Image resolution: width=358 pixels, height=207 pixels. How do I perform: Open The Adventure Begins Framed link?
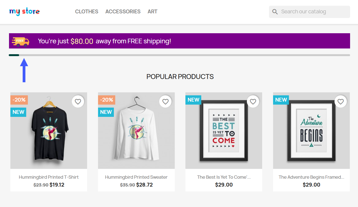311,177
